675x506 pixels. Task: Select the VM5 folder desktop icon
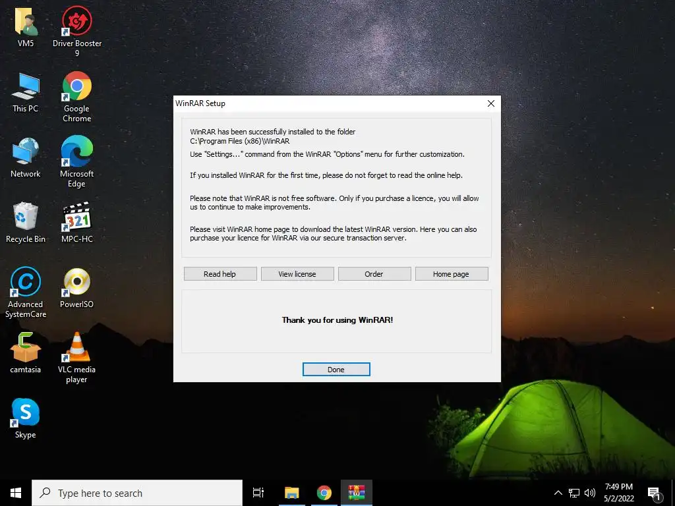coord(26,26)
